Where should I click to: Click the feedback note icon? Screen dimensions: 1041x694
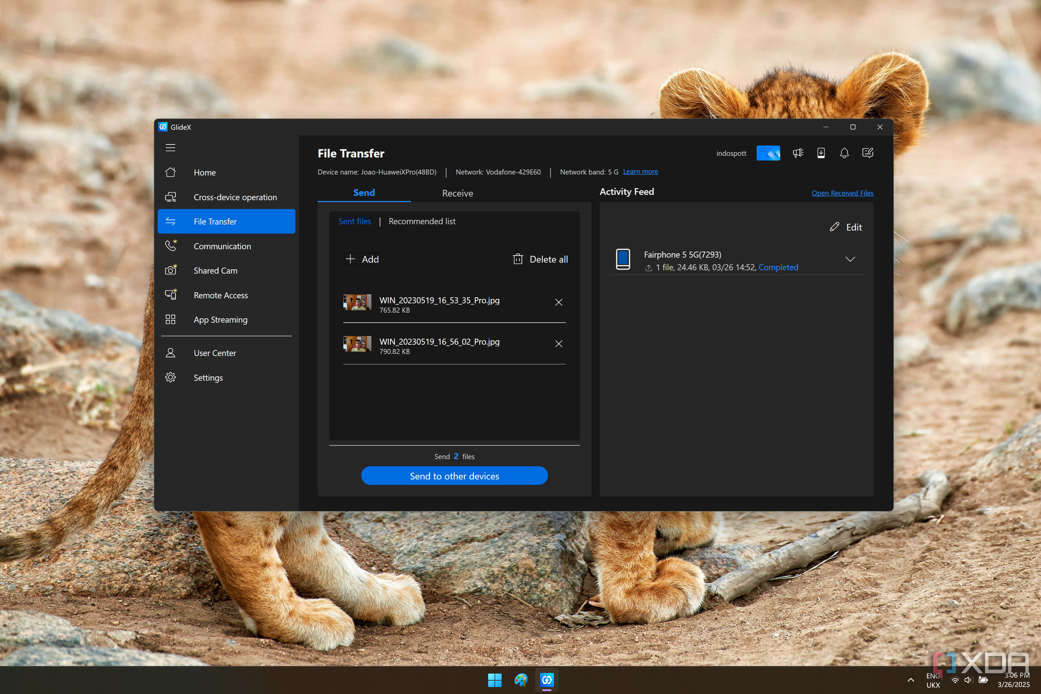coord(867,153)
